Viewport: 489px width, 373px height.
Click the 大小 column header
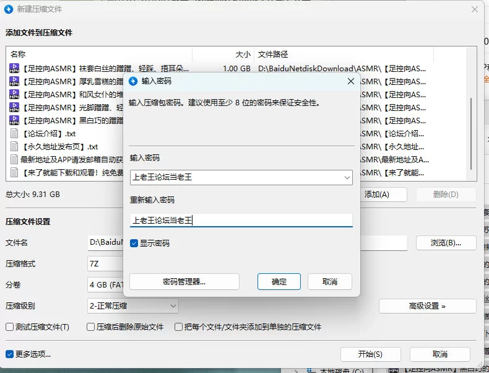point(223,55)
